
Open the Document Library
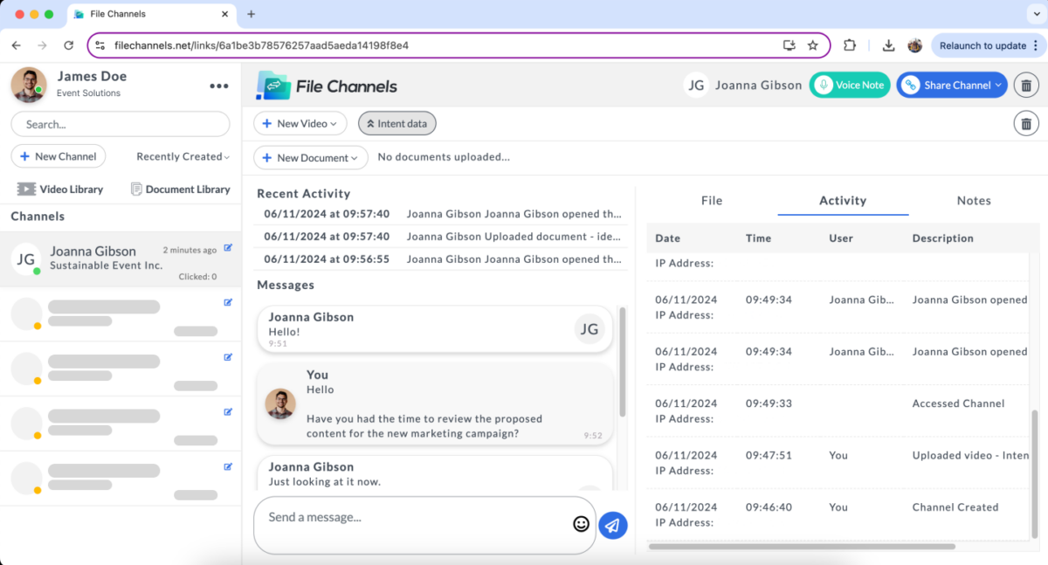coord(180,189)
